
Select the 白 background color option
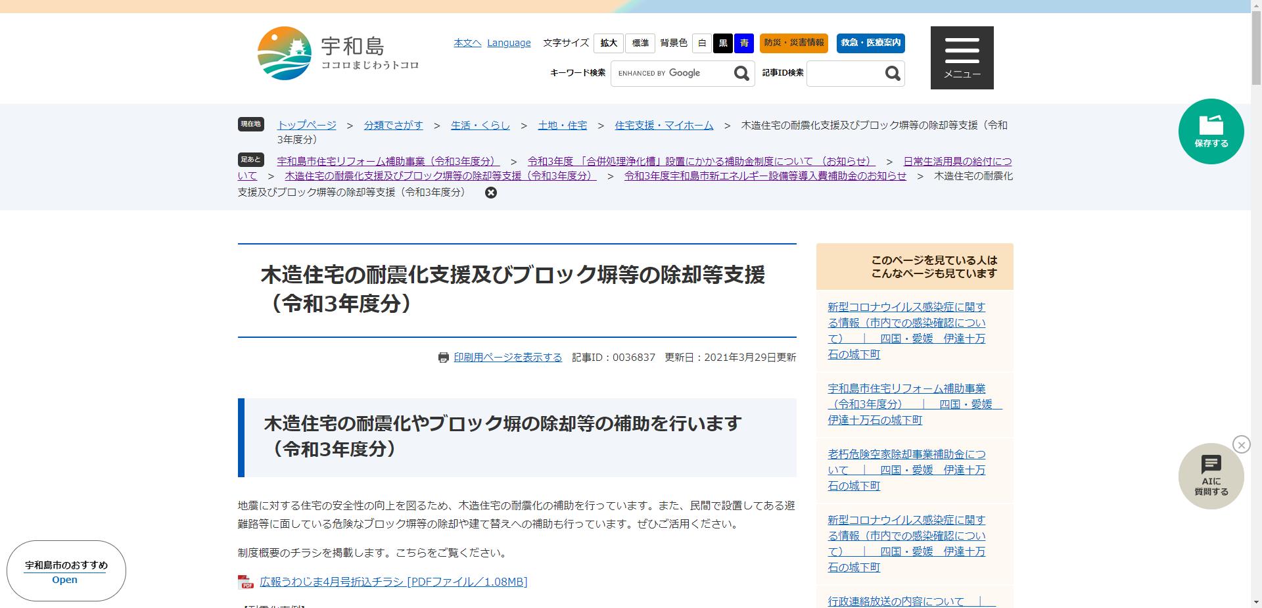[x=702, y=43]
